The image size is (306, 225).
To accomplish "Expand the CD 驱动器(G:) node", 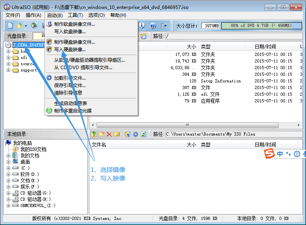I will pos(8,193).
